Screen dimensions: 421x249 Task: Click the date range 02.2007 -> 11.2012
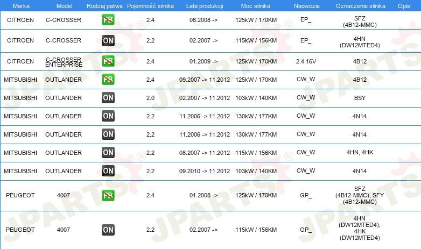click(205, 98)
